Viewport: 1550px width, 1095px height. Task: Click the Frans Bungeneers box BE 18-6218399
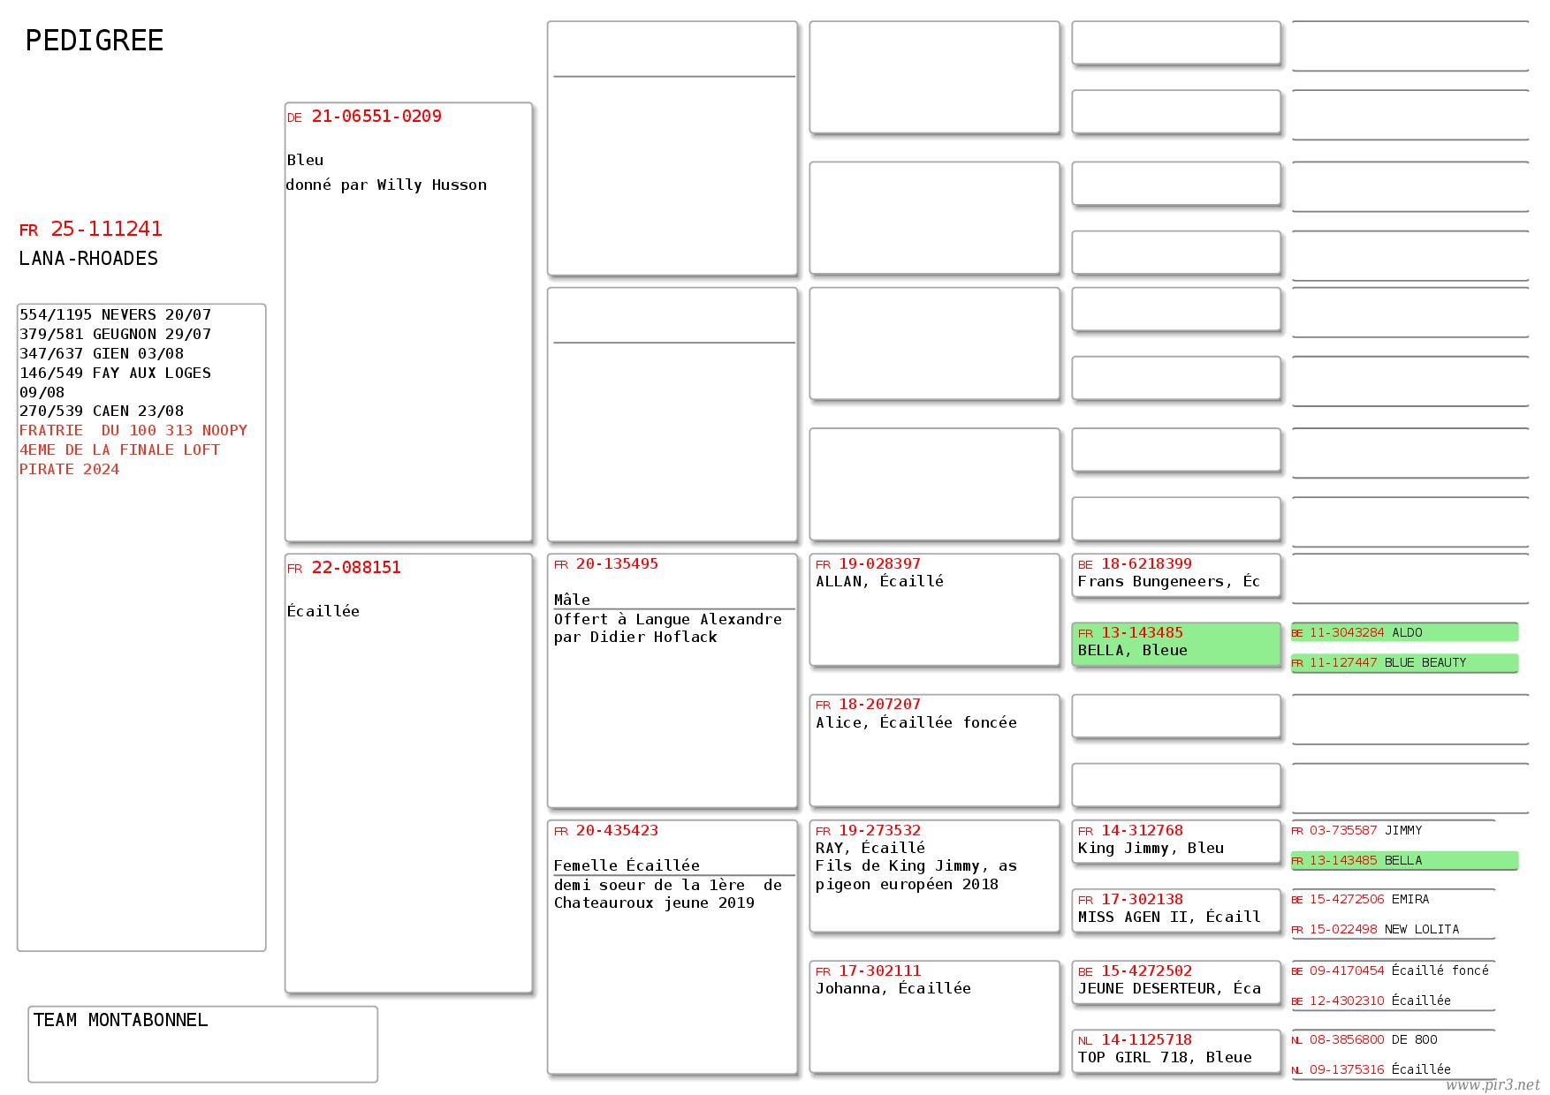coord(1175,573)
